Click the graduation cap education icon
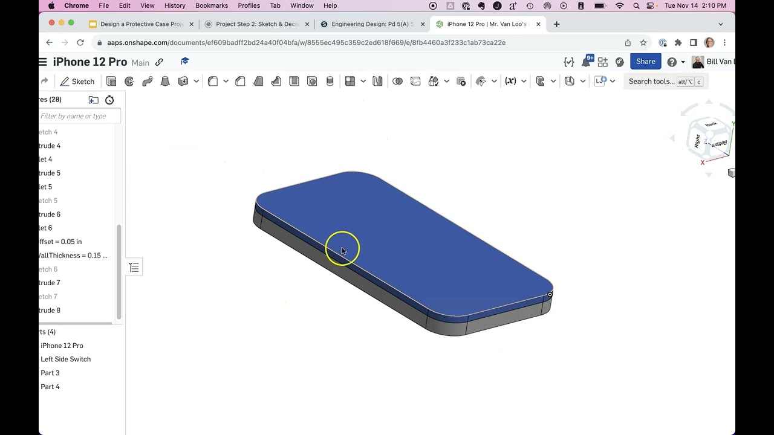774x435 pixels. [x=185, y=62]
